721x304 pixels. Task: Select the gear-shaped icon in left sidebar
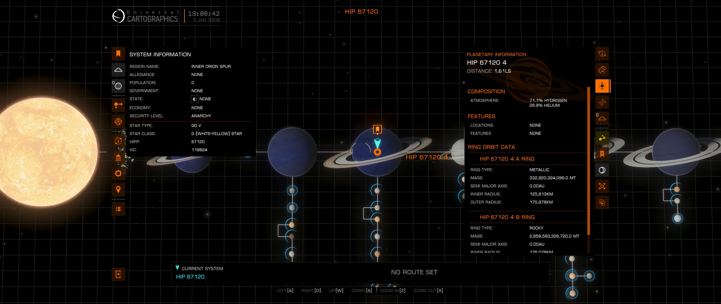click(118, 173)
